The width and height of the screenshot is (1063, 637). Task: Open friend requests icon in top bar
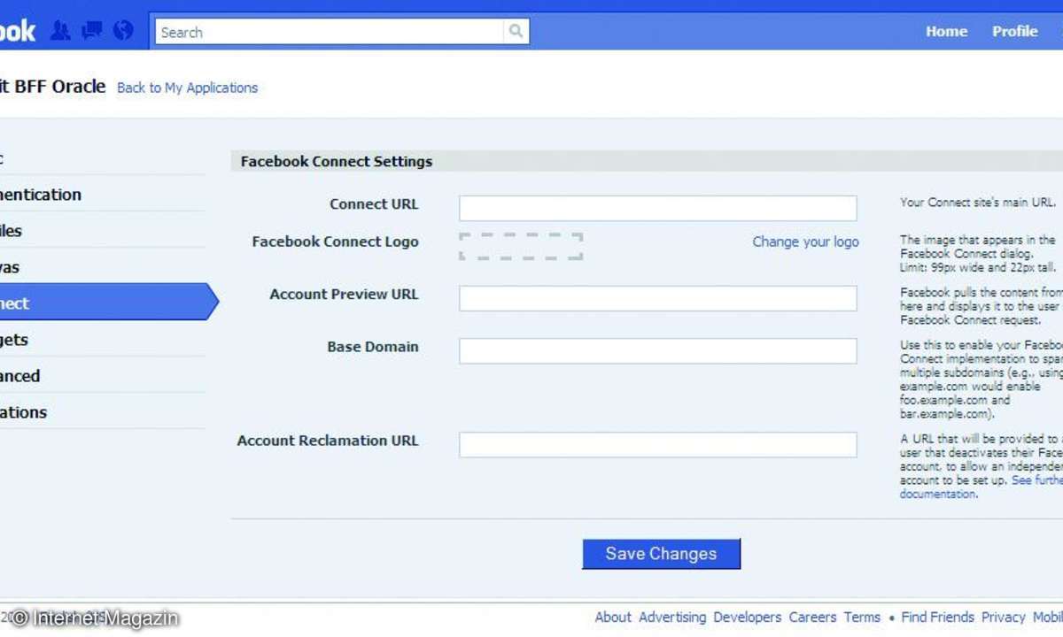(60, 31)
